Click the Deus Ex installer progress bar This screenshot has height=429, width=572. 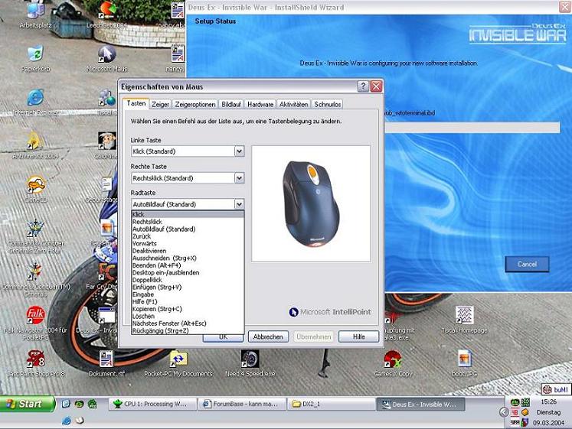click(x=472, y=127)
